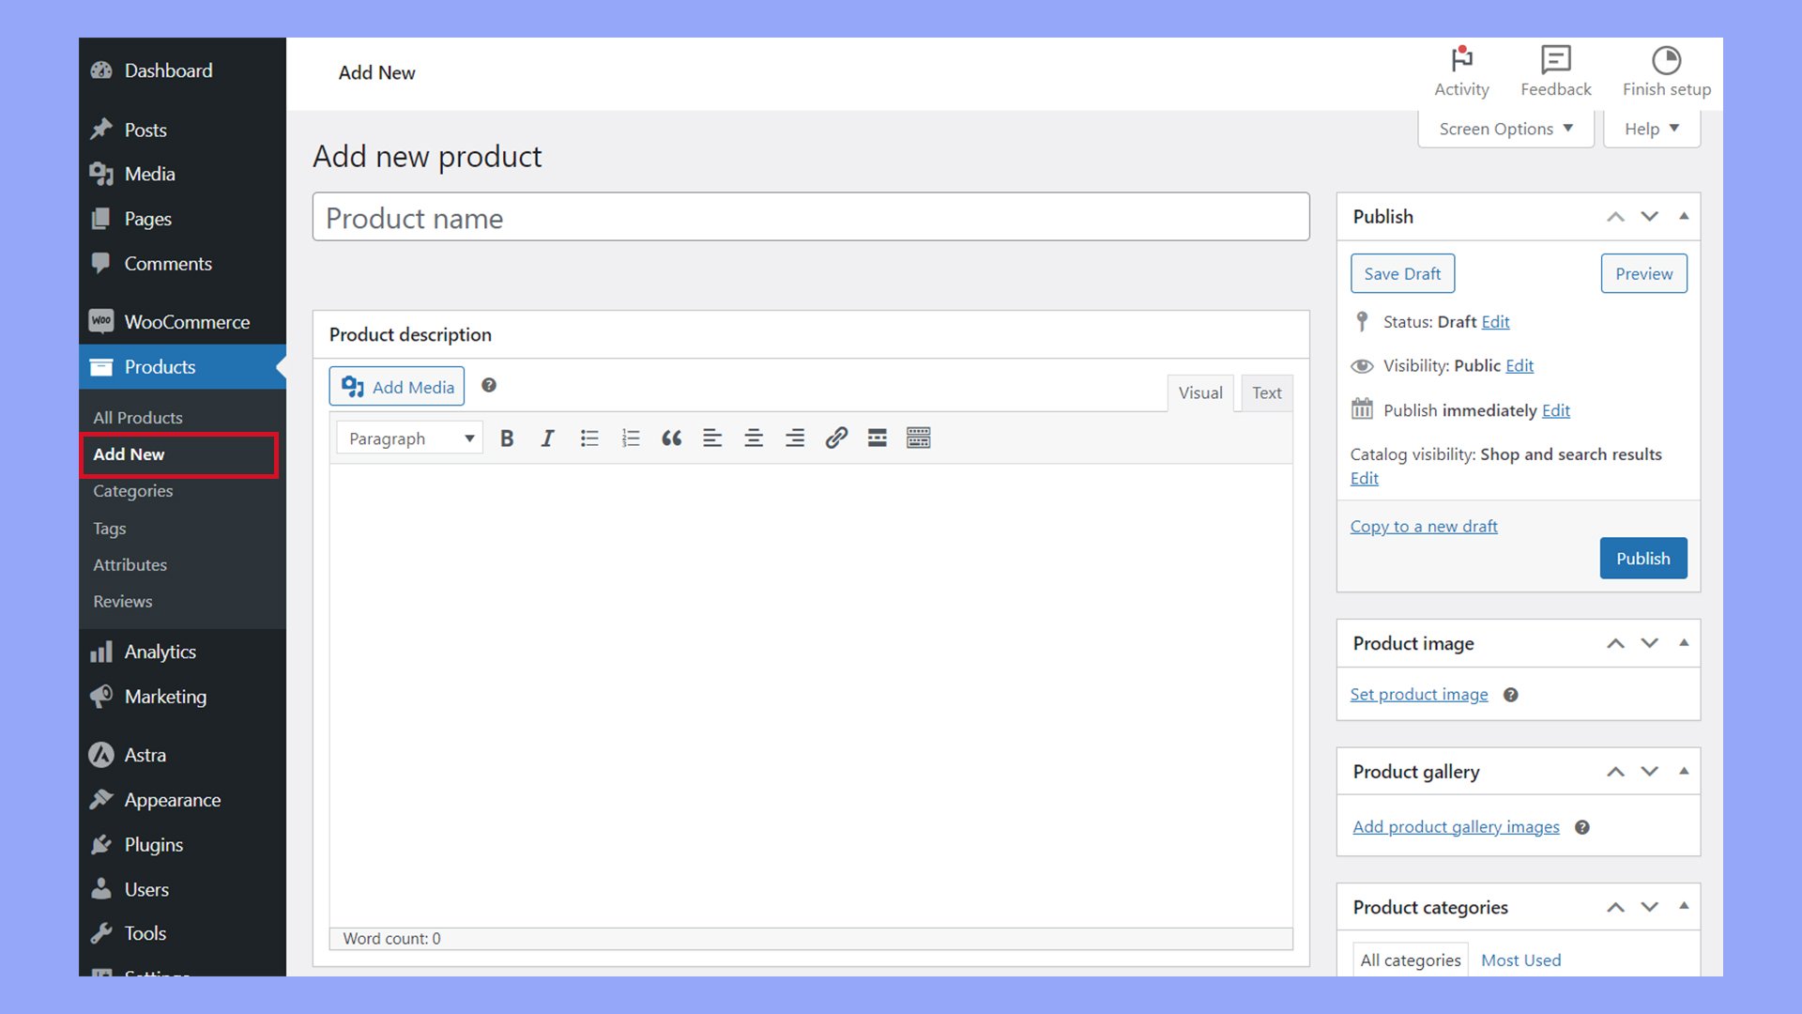The height and width of the screenshot is (1014, 1802).
Task: Toggle the editor toolbar kitchen sink
Action: pos(918,438)
